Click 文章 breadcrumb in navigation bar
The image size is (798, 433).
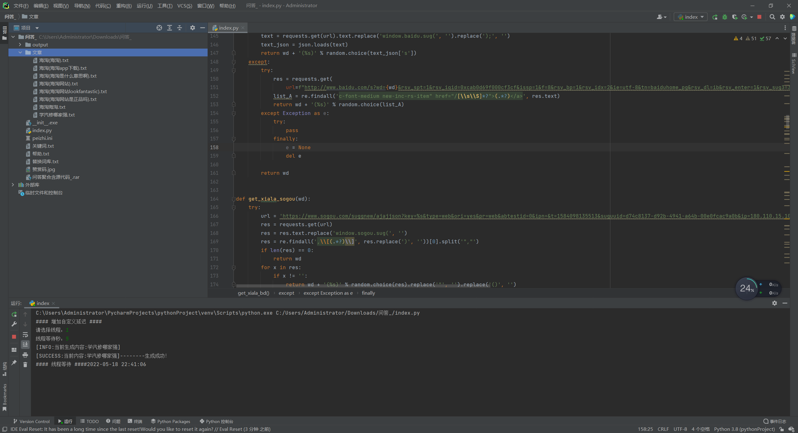tap(30, 17)
